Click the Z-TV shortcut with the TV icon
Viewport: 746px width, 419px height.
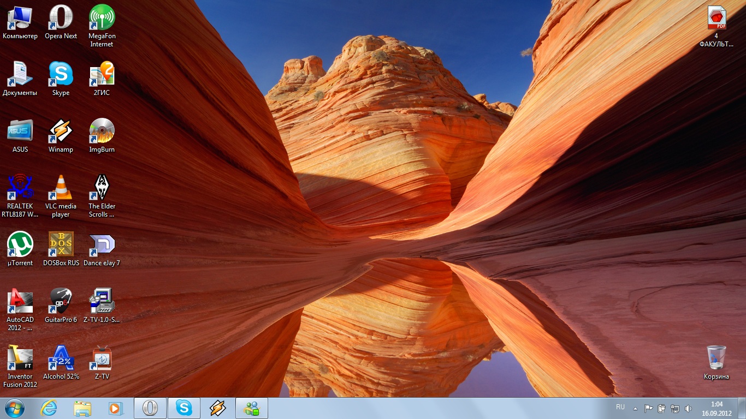tap(102, 363)
